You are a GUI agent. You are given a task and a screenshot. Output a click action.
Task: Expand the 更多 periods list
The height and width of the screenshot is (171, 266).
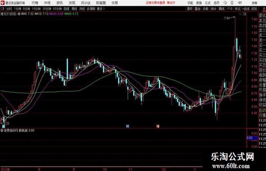tap(101, 9)
